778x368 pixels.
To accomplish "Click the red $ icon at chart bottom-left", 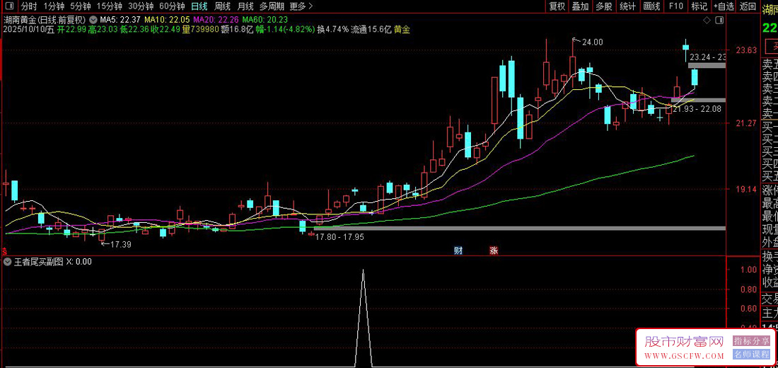I will pos(5,251).
